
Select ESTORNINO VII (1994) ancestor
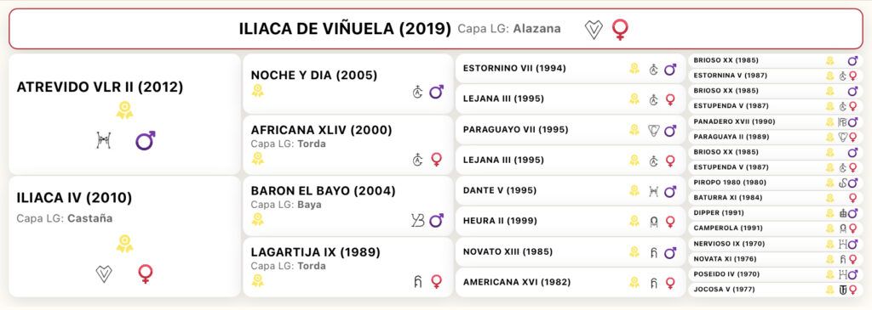[514, 68]
